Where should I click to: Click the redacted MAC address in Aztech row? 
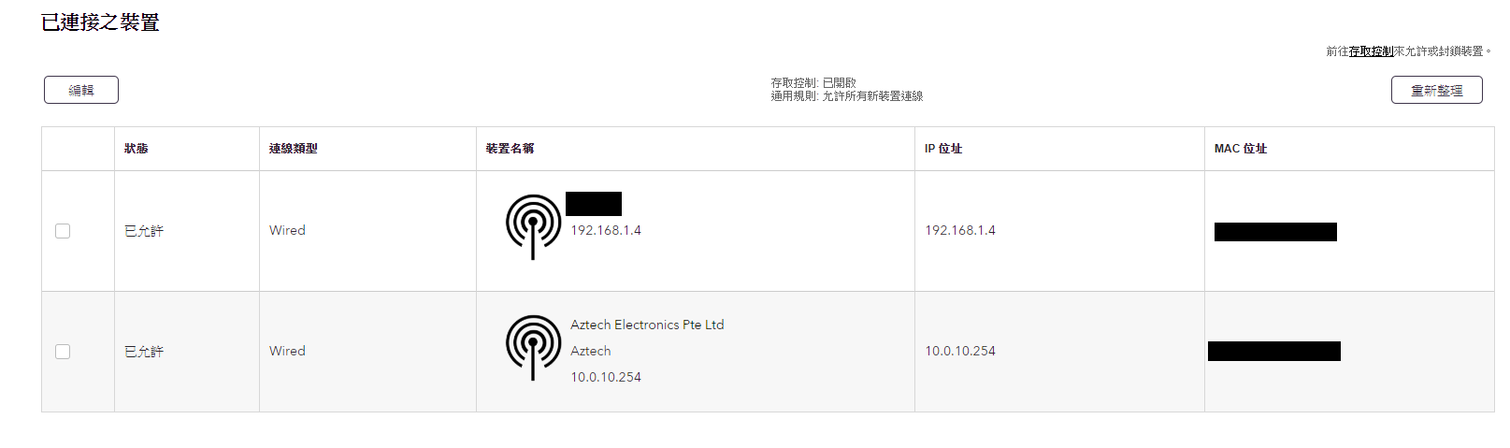[1274, 351]
